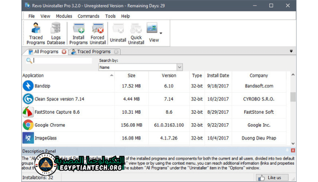Click the program list scroll down arrow
This screenshot has height=182, width=318.
[293, 143]
